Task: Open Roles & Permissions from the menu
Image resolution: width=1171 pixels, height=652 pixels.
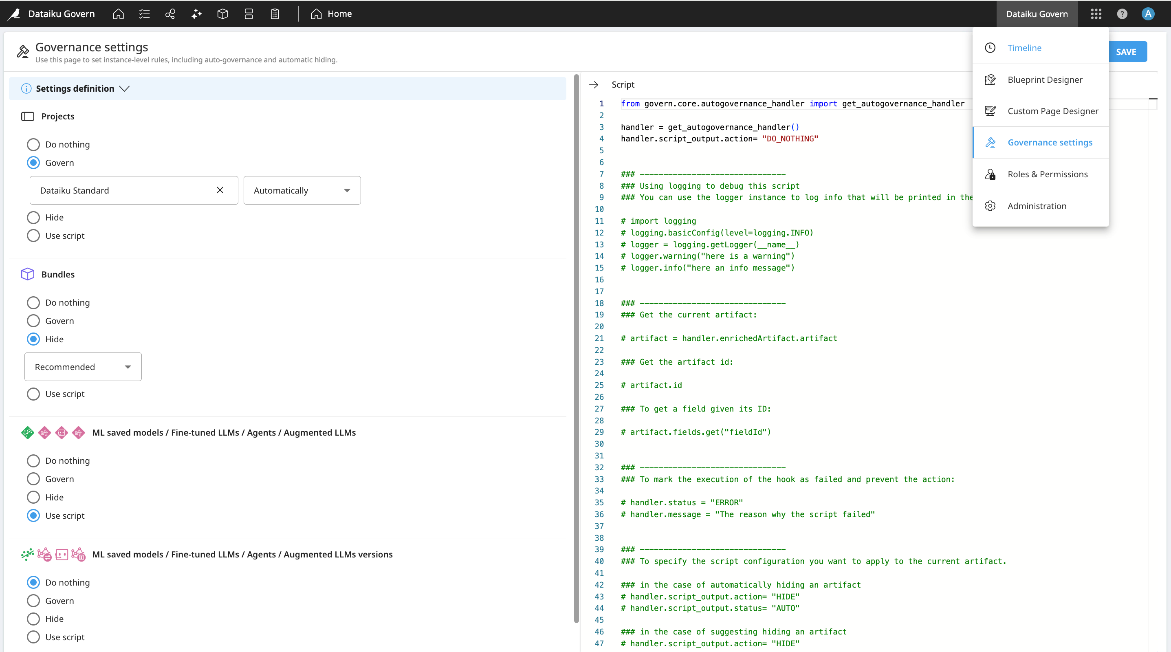Action: (x=1048, y=174)
